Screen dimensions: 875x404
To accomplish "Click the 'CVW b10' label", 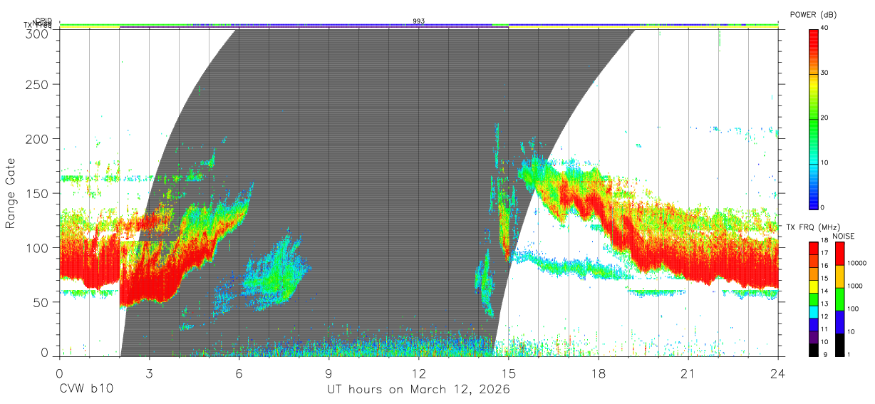I will [x=86, y=390].
